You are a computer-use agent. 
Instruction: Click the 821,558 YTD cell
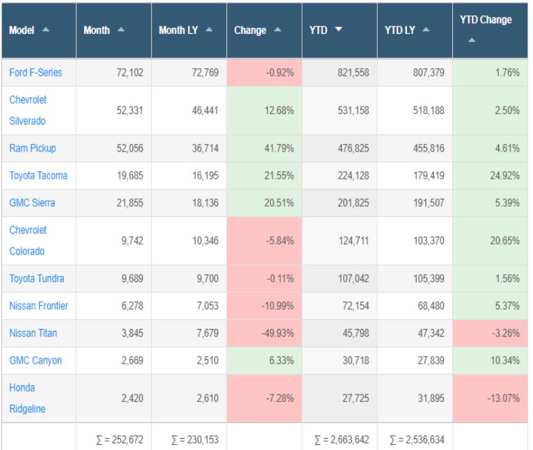point(340,73)
